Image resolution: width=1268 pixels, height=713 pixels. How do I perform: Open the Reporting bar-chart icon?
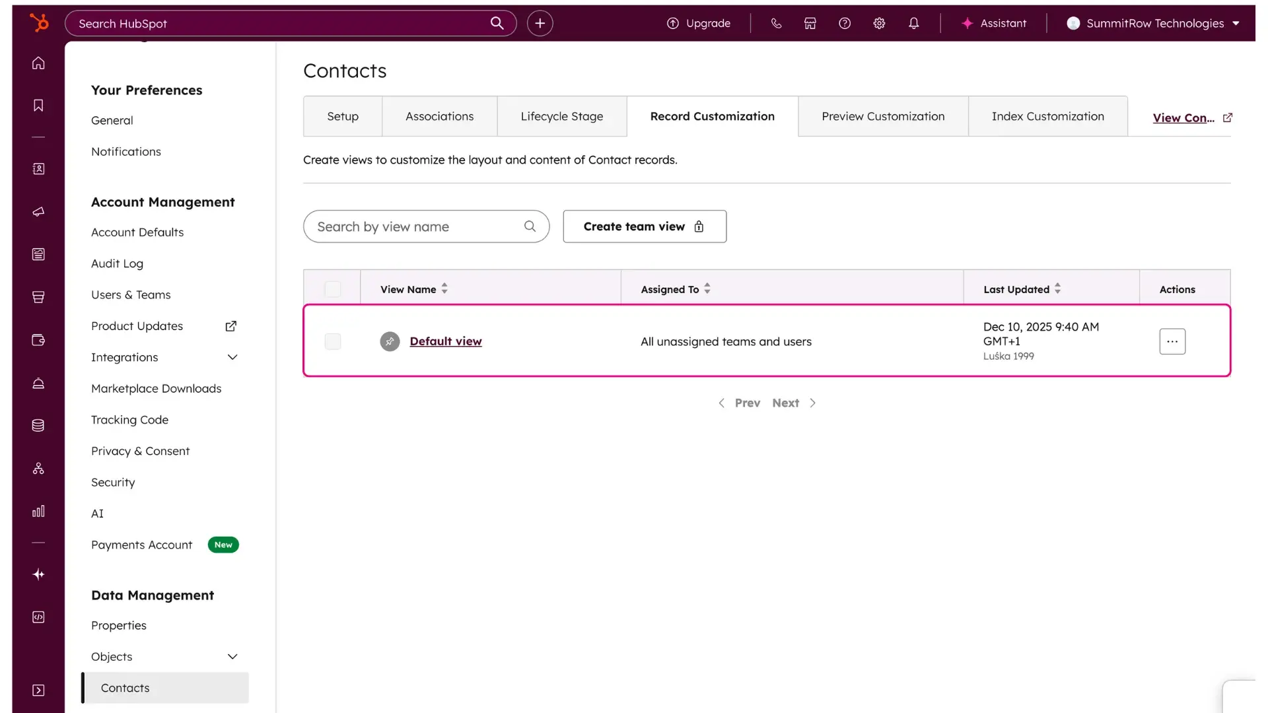38,510
